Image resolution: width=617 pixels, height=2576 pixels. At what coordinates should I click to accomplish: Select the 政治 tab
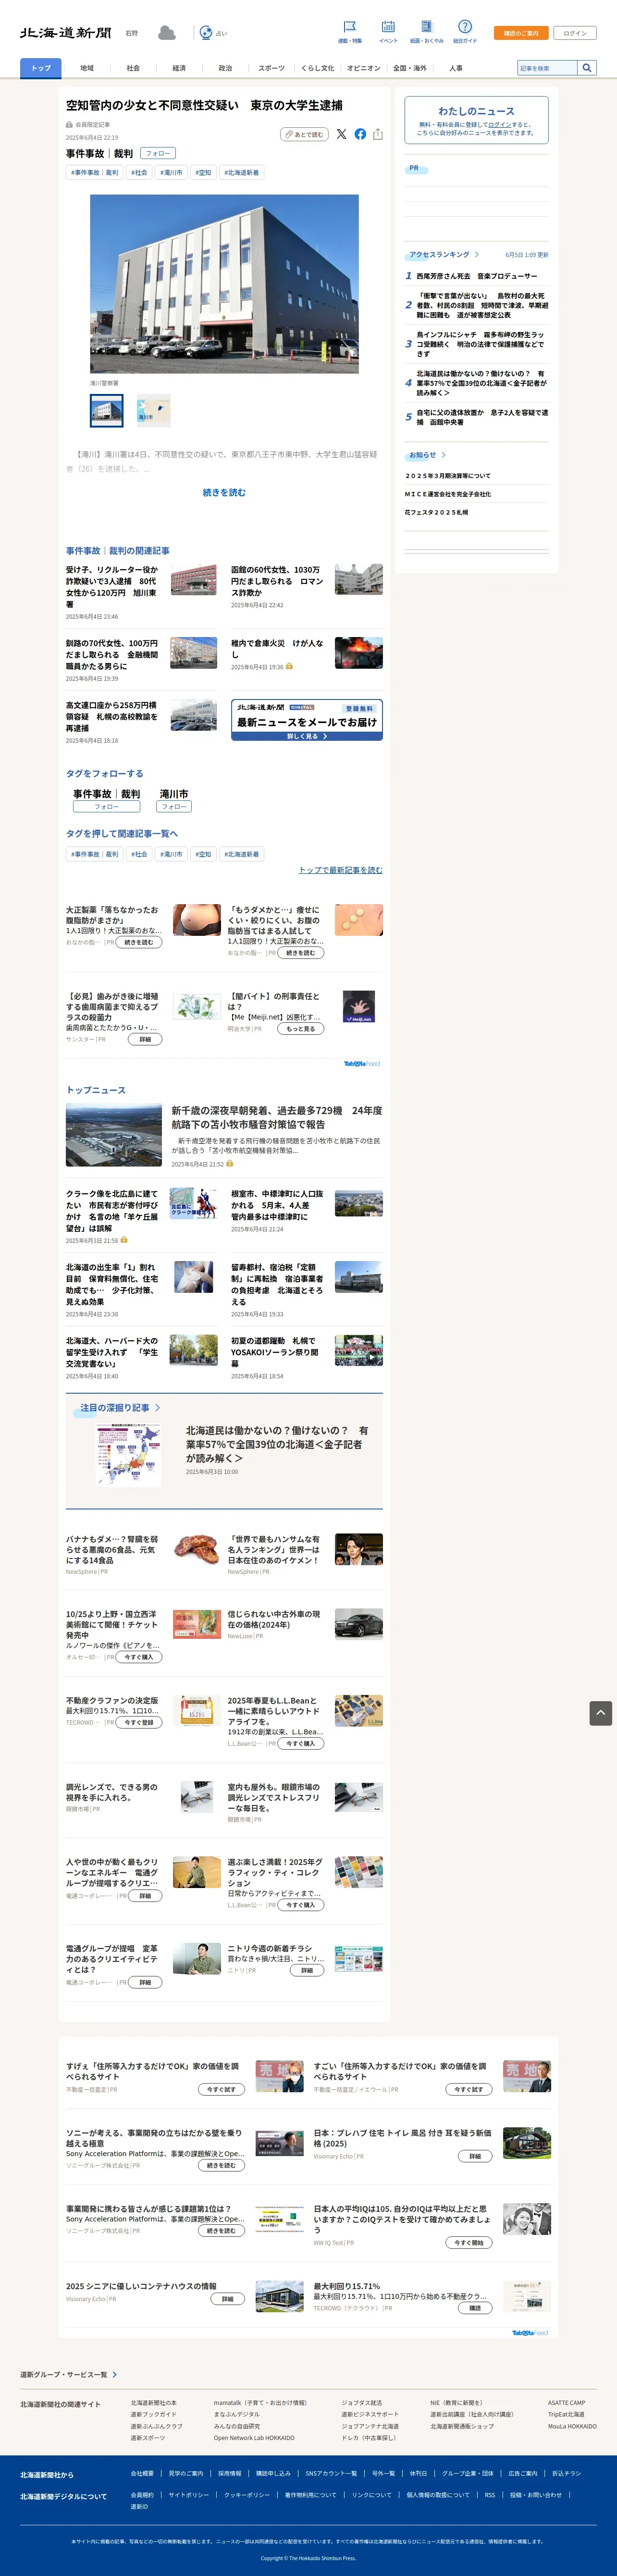[x=225, y=68]
